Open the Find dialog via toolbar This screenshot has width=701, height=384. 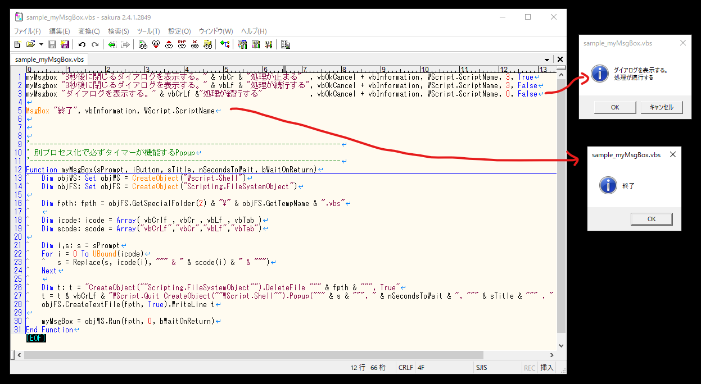(x=142, y=44)
